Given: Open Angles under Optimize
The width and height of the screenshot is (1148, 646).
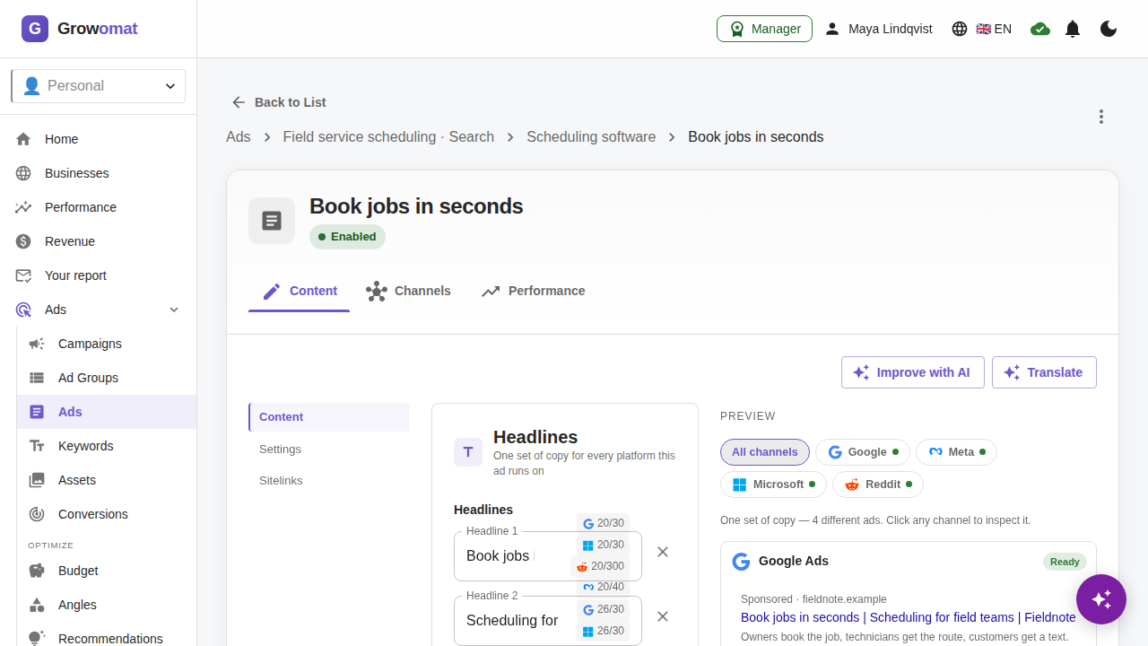Looking at the screenshot, I should coord(107,605).
